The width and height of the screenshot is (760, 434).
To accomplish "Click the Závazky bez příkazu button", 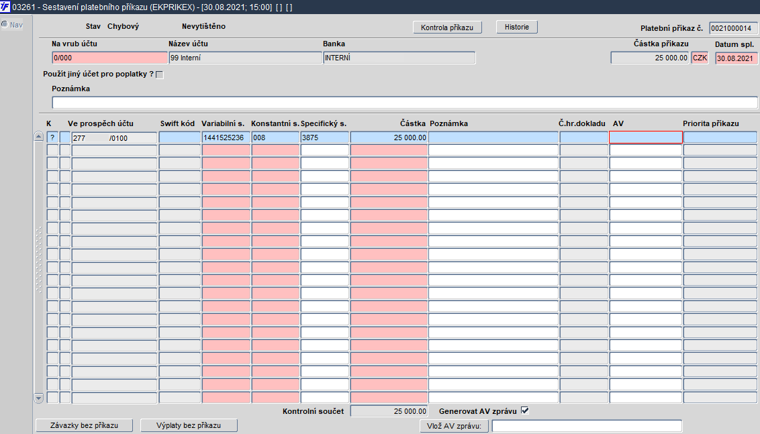I will tap(85, 425).
